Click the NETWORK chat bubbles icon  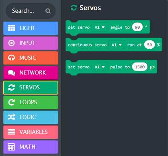pos(11,73)
